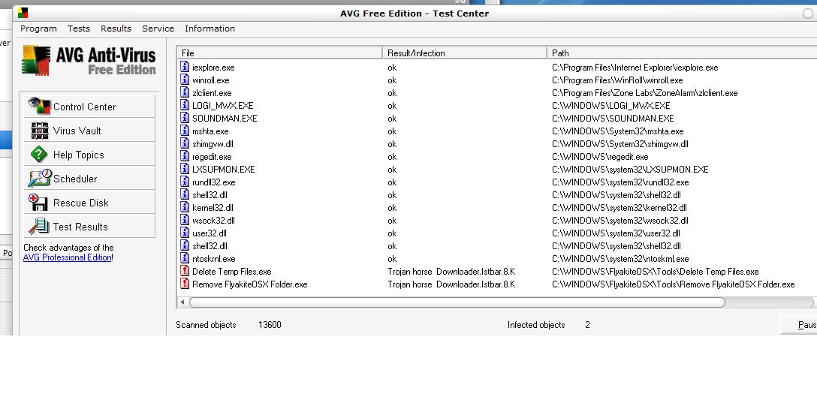
Task: Click the Control Center eye icon
Action: [x=39, y=106]
